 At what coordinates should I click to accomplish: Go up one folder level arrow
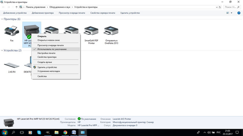[16, 7]
